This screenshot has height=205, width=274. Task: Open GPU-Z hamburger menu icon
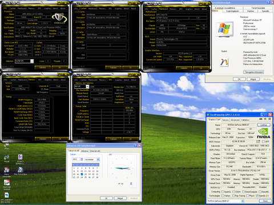tap(269, 119)
